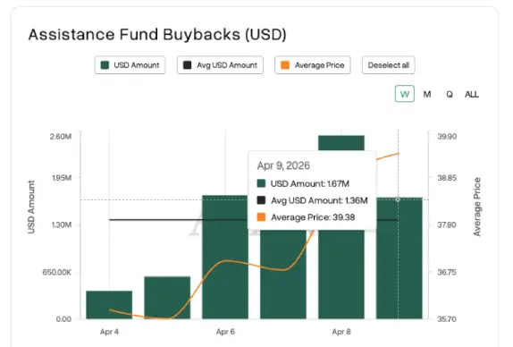Select the W weekly range tab
Screen dimensions: 513x347
coord(405,94)
